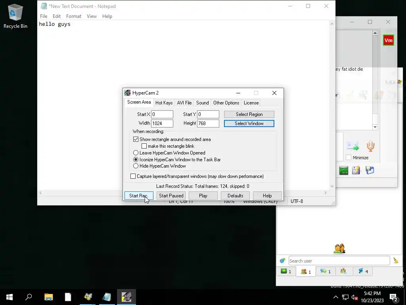Open the Hot Keys tab

tap(164, 103)
